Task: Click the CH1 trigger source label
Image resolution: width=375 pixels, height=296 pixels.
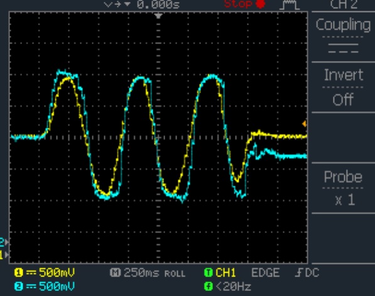Action: pos(226,273)
